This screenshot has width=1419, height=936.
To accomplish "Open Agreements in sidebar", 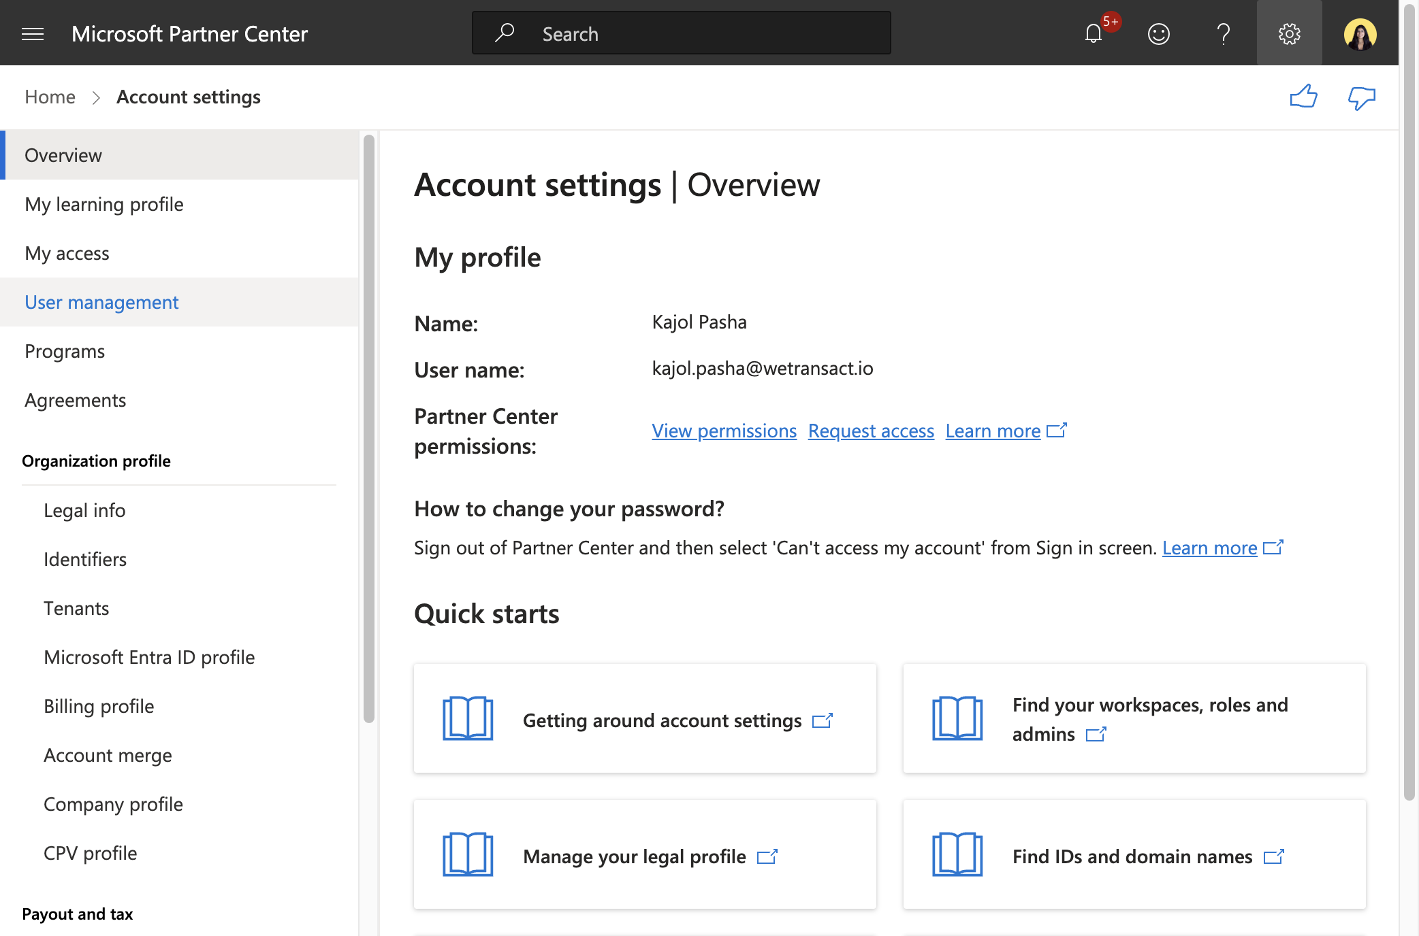I will [180, 400].
